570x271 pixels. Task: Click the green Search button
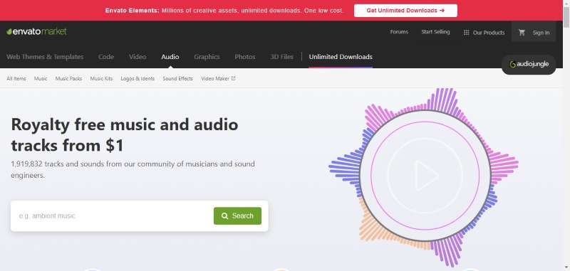(237, 216)
